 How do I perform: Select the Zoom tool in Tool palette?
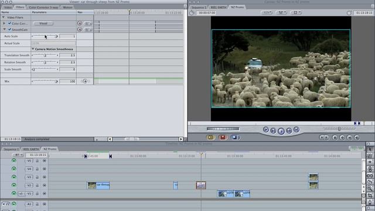[x=370, y=189]
